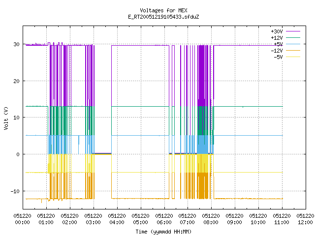Click the +5V legend label
Screen dimensions: 315x236
click(x=278, y=44)
